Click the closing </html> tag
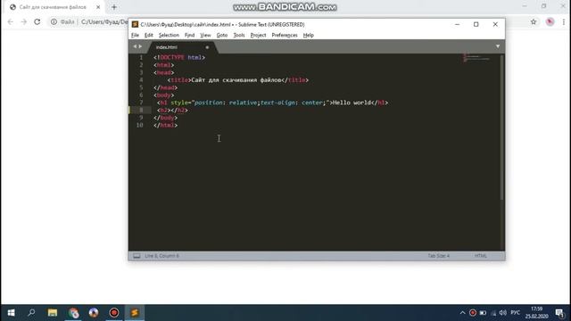 tap(165, 125)
